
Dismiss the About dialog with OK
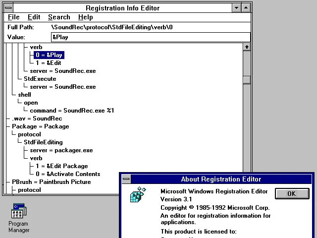tap(292, 194)
